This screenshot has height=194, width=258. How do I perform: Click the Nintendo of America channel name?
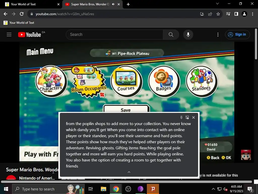(37, 178)
